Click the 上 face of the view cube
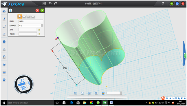 coord(21,81)
